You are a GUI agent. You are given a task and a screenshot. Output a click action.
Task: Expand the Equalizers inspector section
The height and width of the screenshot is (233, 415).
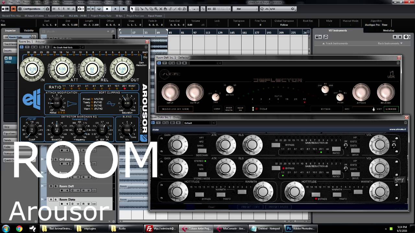tap(10, 133)
